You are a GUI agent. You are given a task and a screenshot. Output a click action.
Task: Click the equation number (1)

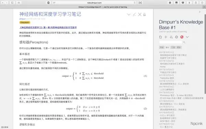click(x=145, y=76)
